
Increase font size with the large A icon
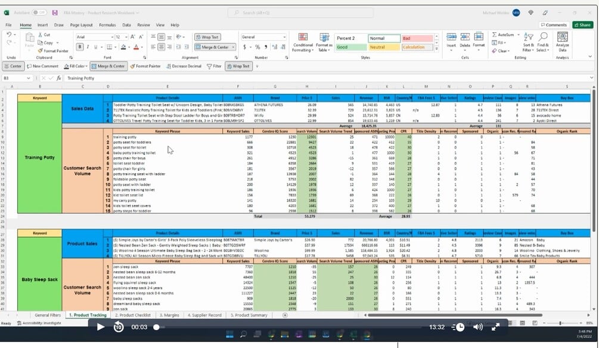(x=132, y=37)
